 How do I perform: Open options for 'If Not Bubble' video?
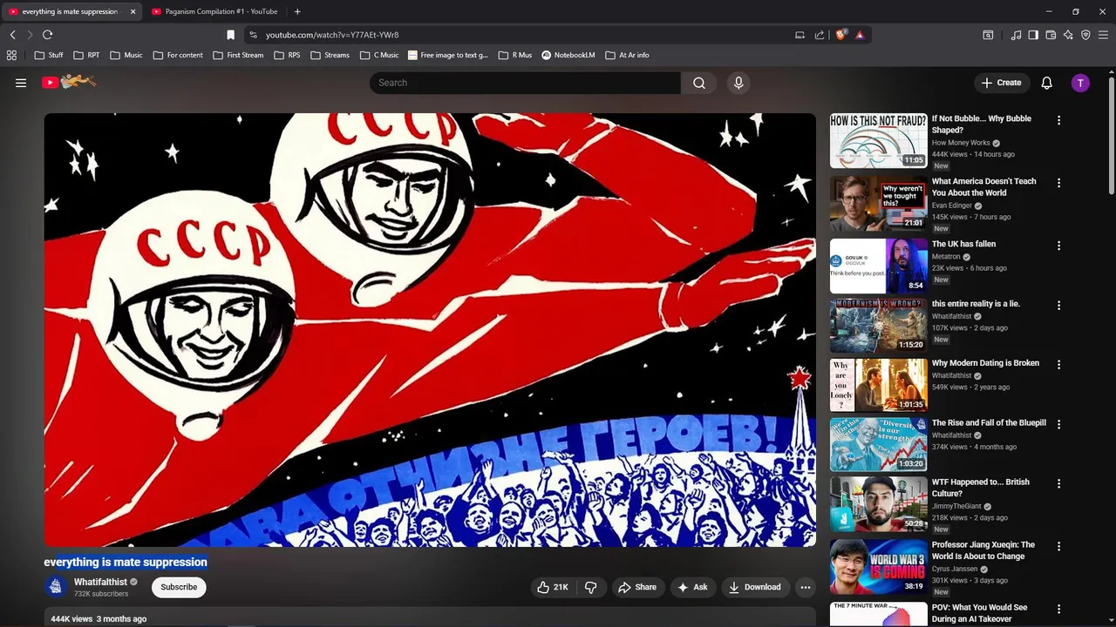[x=1058, y=120]
